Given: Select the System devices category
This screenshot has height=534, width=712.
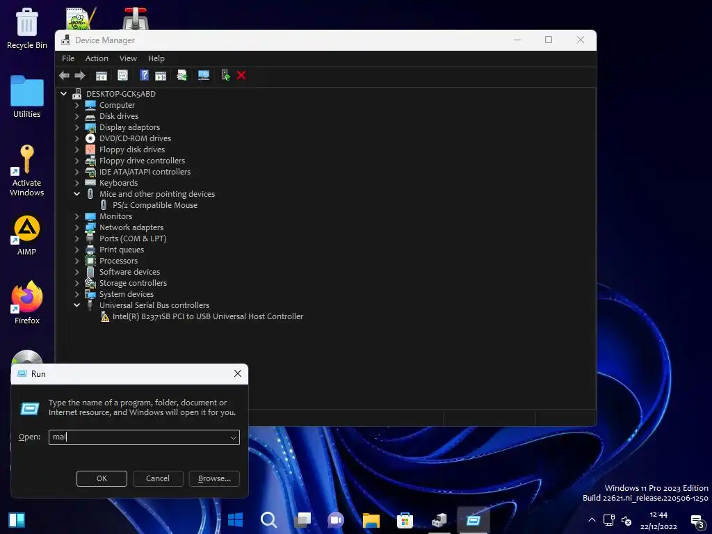Looking at the screenshot, I should click(x=127, y=294).
